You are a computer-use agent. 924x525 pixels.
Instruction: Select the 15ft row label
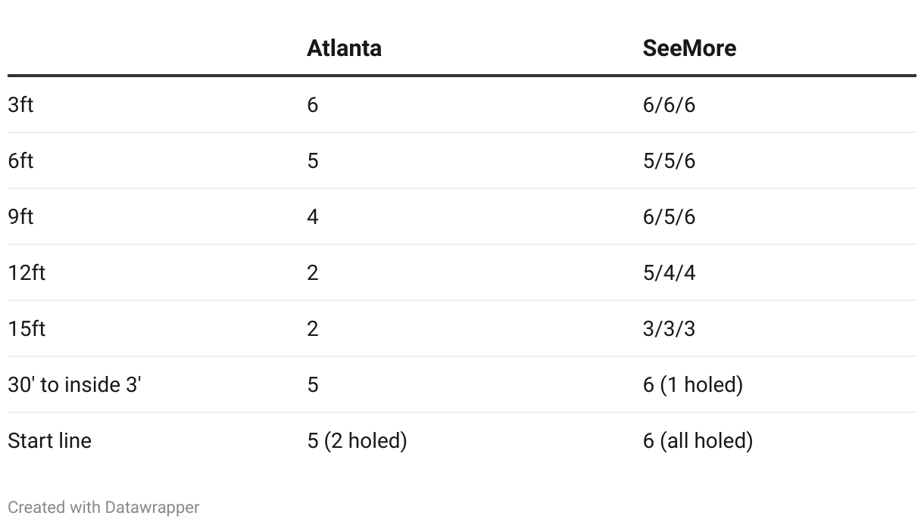click(x=27, y=328)
